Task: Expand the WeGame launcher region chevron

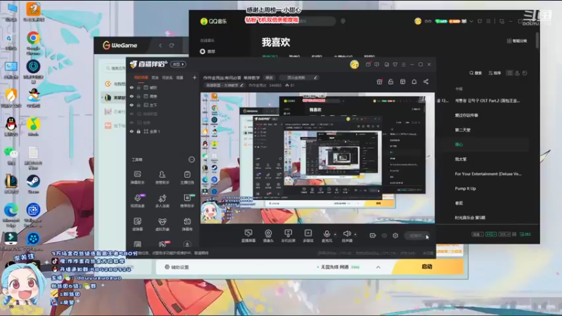Action: pos(378,268)
